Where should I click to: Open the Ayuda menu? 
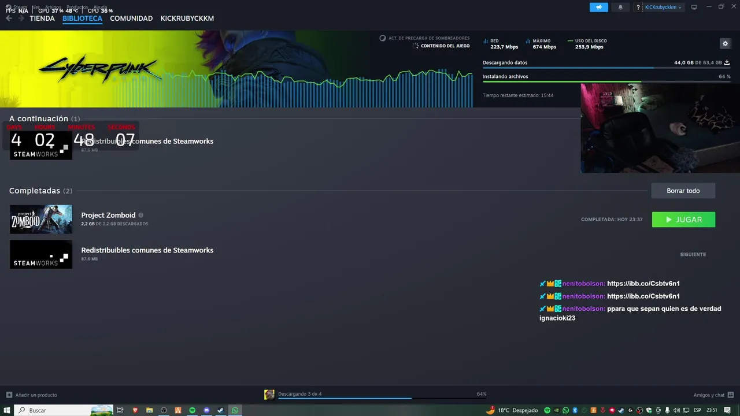click(101, 7)
